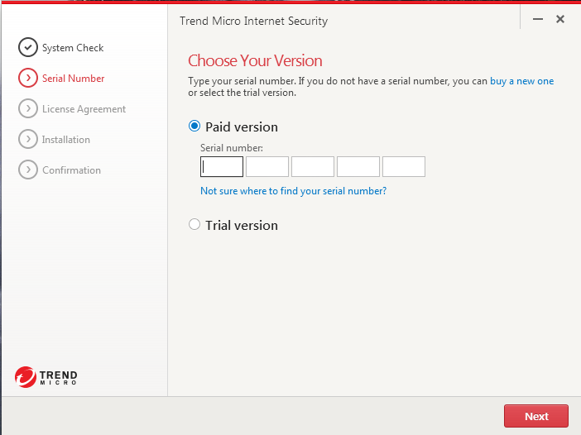Focus the first serial number box

222,166
